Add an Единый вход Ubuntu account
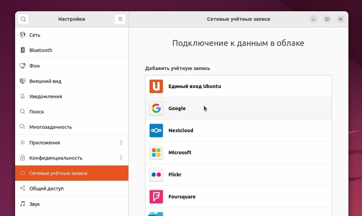 click(x=238, y=86)
